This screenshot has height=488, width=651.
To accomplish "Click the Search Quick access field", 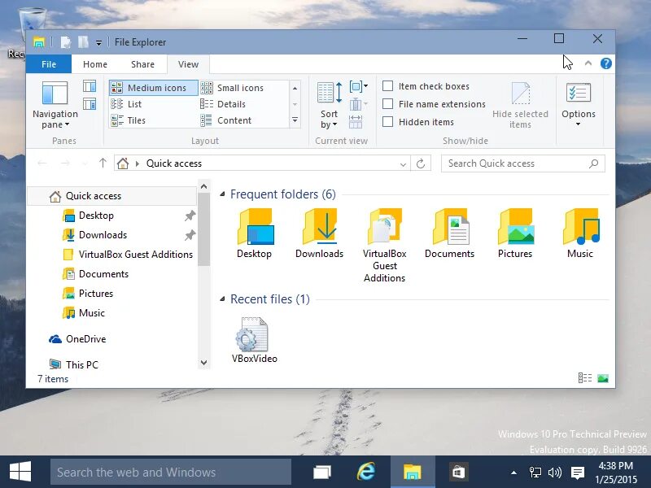I will [x=522, y=163].
